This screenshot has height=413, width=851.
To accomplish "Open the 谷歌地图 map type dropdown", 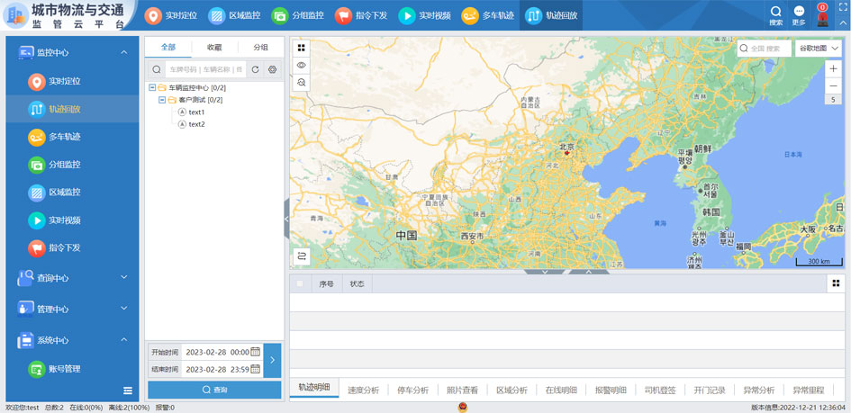I will click(819, 49).
